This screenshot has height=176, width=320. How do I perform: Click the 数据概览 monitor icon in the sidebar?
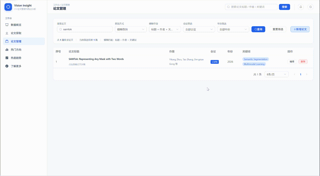[x=7, y=25]
